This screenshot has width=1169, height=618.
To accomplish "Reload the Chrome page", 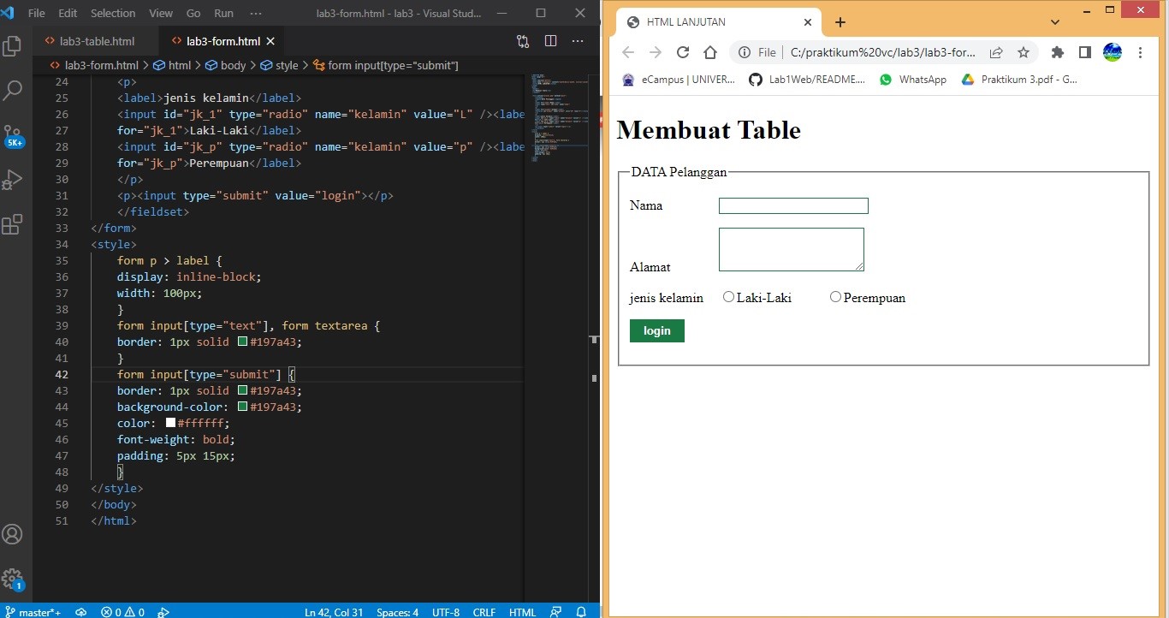I will click(683, 52).
